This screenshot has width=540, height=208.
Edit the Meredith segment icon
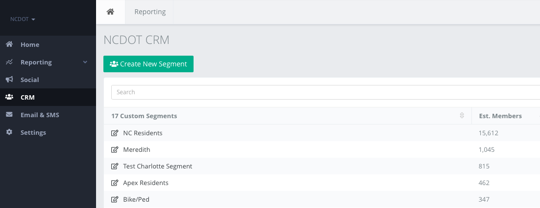115,149
